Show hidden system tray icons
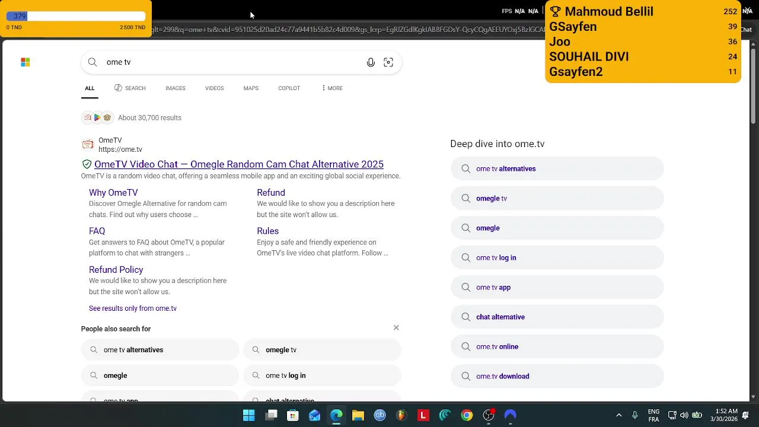This screenshot has height=427, width=759. pyautogui.click(x=619, y=415)
